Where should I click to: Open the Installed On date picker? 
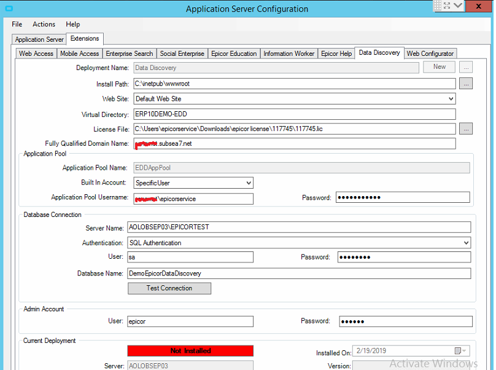coord(460,351)
